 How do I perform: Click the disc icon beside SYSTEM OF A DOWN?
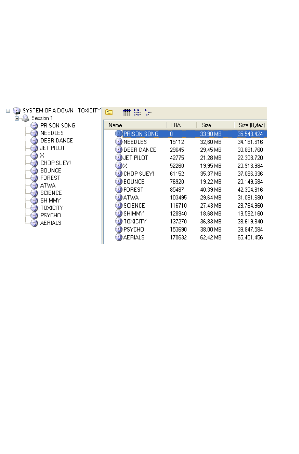click(16, 111)
